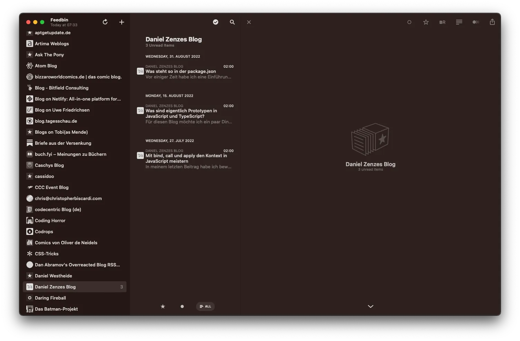The image size is (520, 341).
Task: Select chris@christopherbiscardi.com feed
Action: 75,198
